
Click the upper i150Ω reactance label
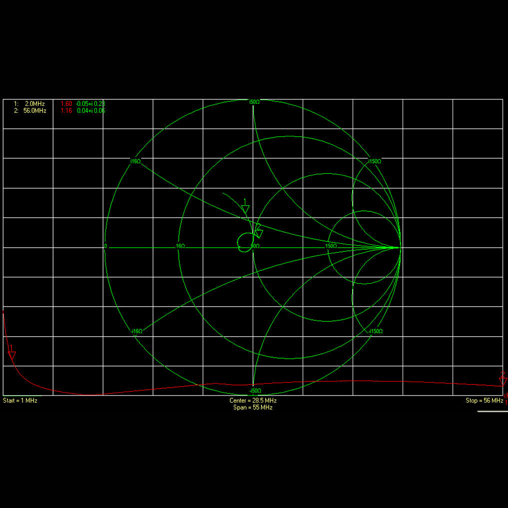[375, 161]
